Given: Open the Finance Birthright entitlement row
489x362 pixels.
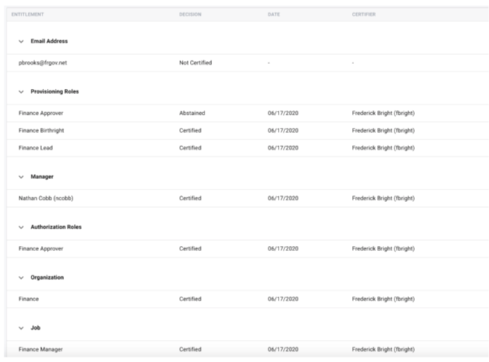Looking at the screenshot, I should (x=43, y=131).
